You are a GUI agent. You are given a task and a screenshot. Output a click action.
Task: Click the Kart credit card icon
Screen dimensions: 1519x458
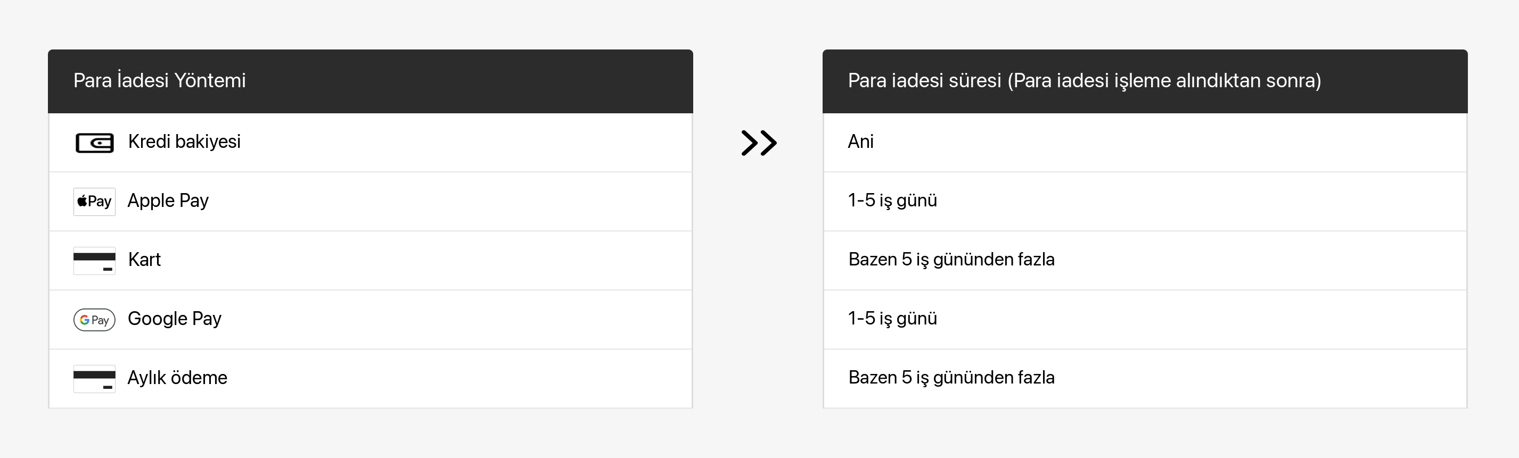(x=94, y=261)
